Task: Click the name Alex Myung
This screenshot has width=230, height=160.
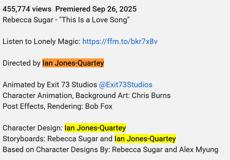Action: tap(199, 150)
